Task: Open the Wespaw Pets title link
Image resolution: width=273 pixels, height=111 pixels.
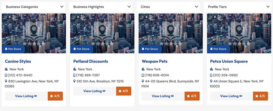Action: click(154, 61)
